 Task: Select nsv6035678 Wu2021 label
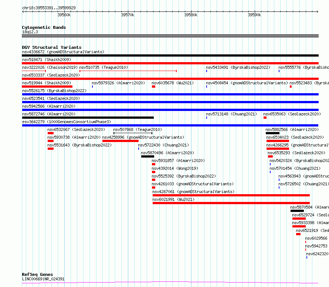(173, 83)
